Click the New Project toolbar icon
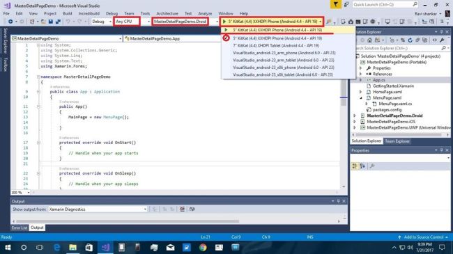Viewport: 453px width, 254px height. click(32, 22)
